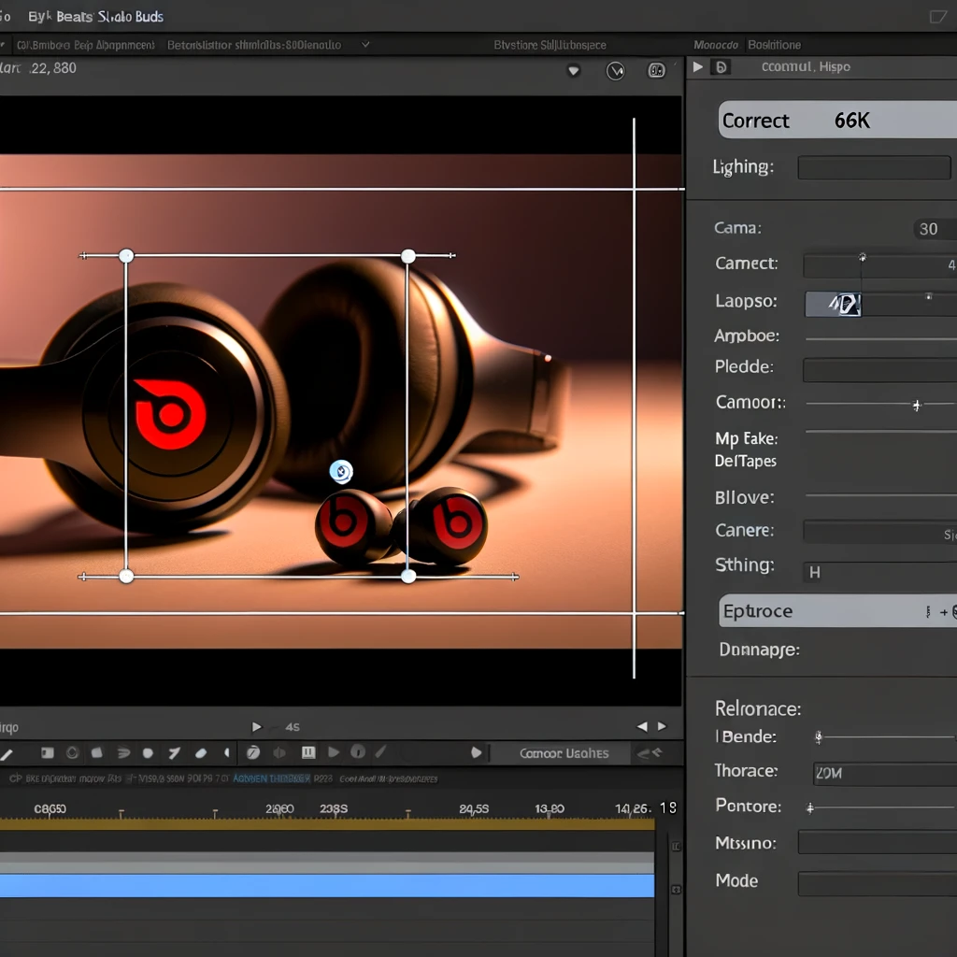
Task: Click the Mtssino input field
Action: (x=878, y=842)
